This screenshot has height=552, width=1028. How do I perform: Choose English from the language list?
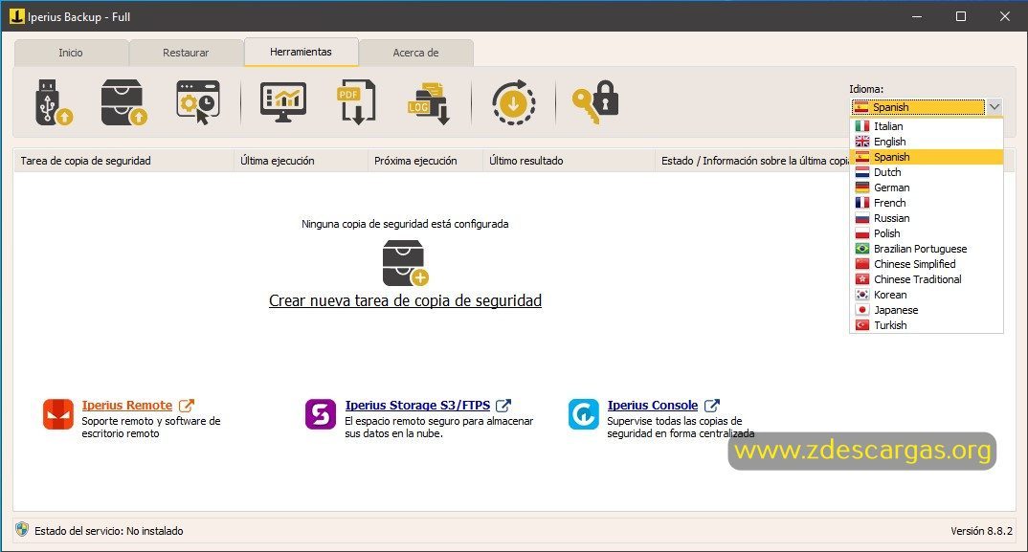click(927, 142)
